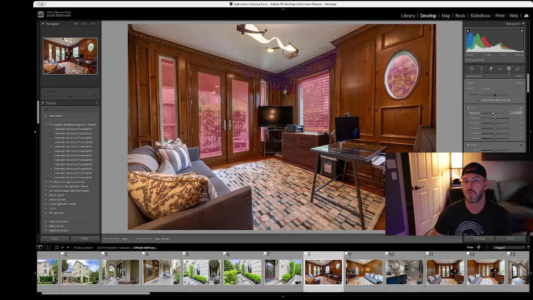
Task: Select second window display button 2
Action: pos(47,247)
